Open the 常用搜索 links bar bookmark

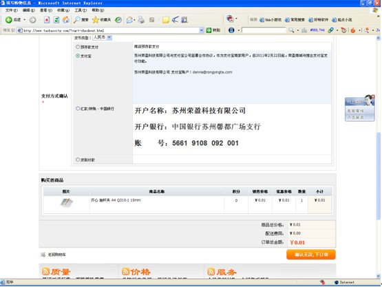295,20
